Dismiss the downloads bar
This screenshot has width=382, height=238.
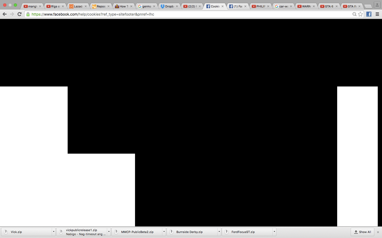378,232
